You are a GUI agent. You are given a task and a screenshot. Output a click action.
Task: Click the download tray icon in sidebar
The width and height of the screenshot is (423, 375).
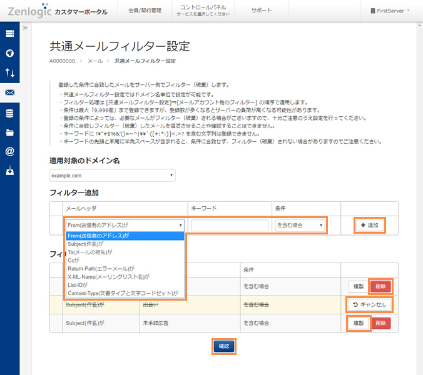[x=10, y=171]
